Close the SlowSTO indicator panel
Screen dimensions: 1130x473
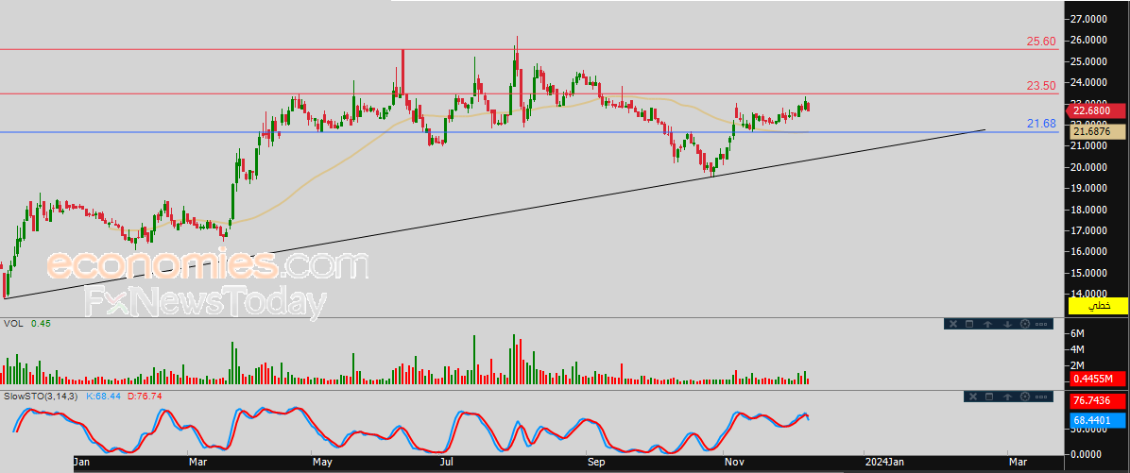click(973, 397)
